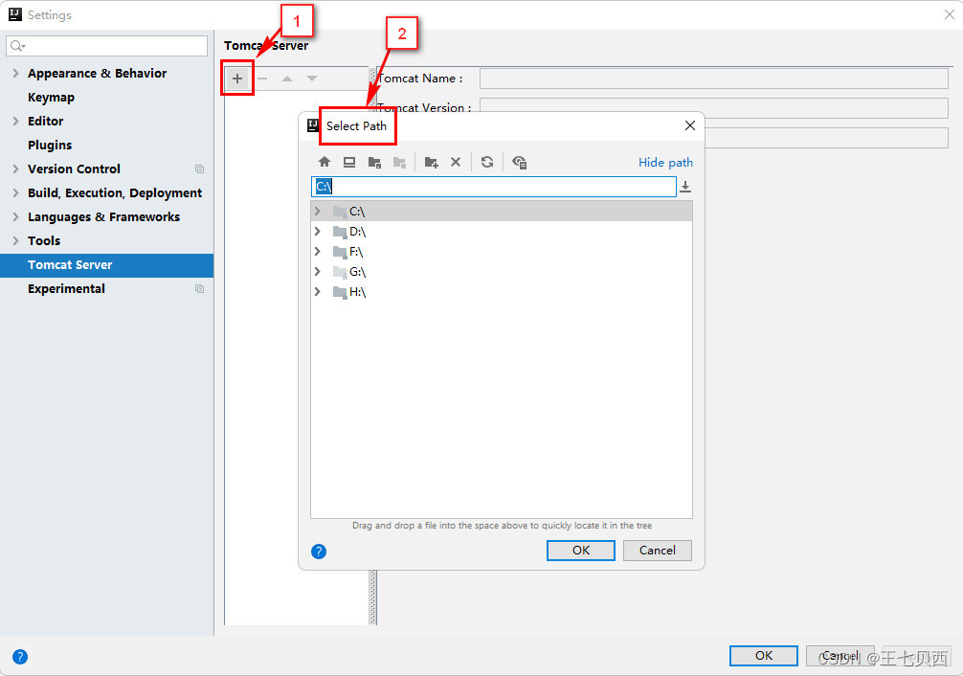Click the minus remove server icon
The width and height of the screenshot is (963, 676).
pyautogui.click(x=262, y=79)
